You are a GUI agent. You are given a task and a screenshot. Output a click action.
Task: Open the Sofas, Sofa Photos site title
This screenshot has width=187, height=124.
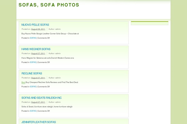pyautogui.click(x=49, y=5)
